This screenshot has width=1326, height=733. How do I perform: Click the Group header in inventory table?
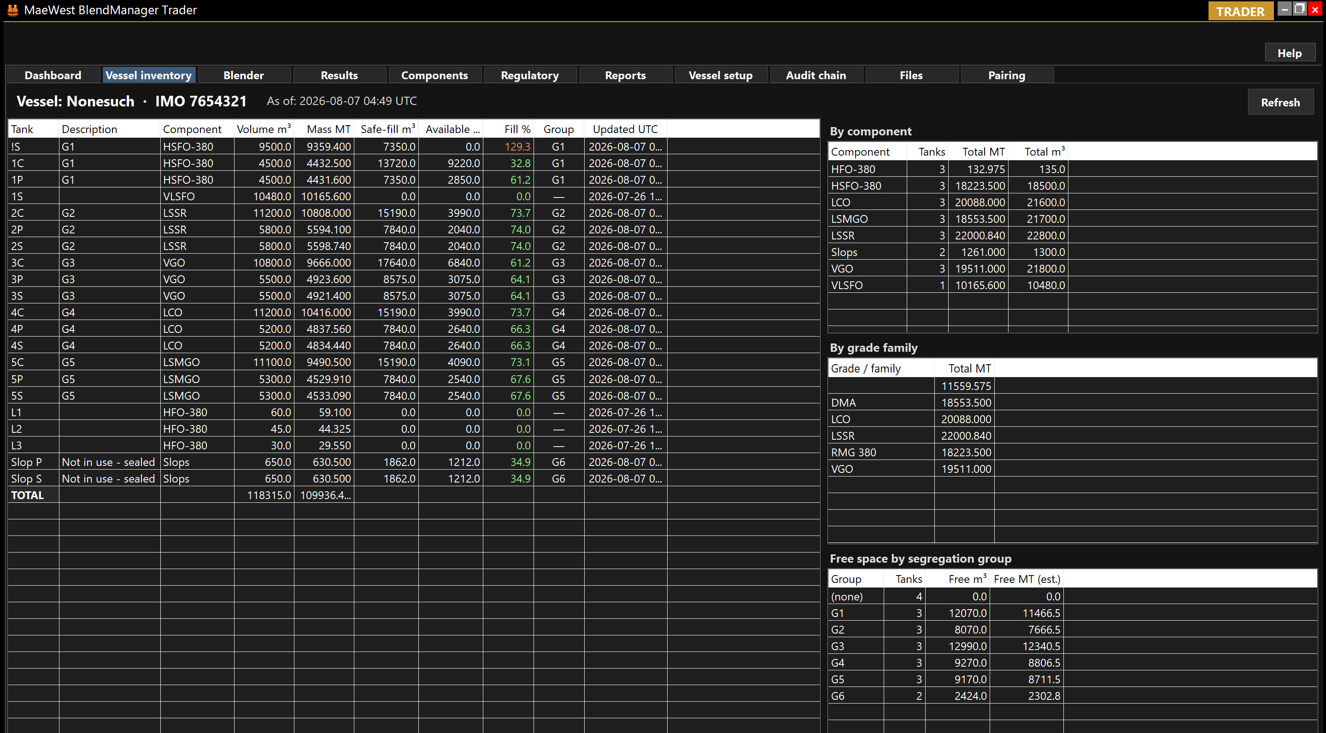558,129
